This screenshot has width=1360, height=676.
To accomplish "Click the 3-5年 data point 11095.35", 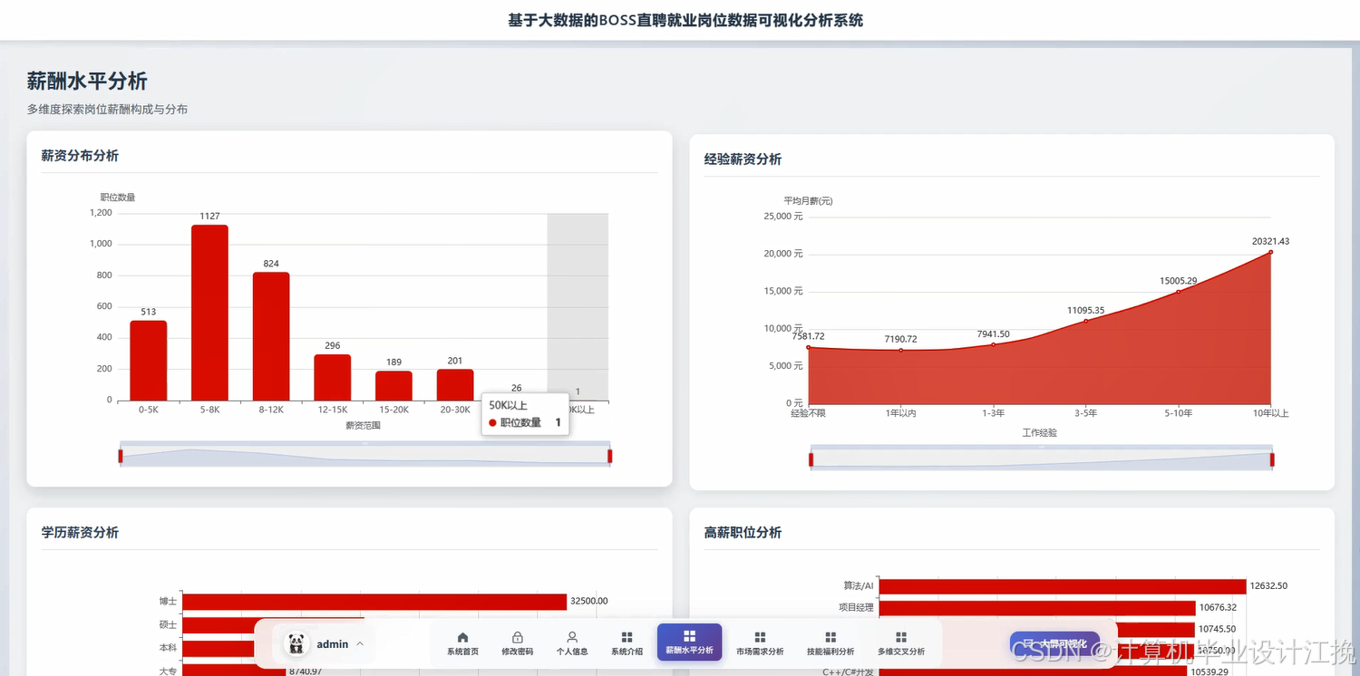I will pos(1086,321).
